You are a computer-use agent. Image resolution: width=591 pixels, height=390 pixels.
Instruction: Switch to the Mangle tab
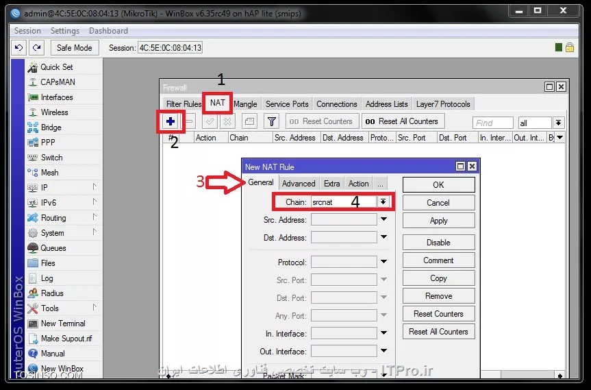click(245, 104)
